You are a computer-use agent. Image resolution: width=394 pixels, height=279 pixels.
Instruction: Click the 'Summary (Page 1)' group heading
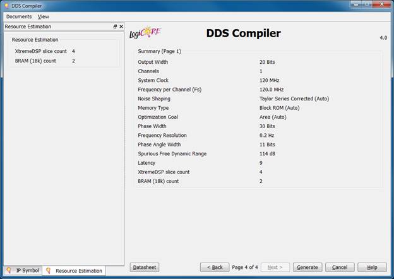(159, 51)
